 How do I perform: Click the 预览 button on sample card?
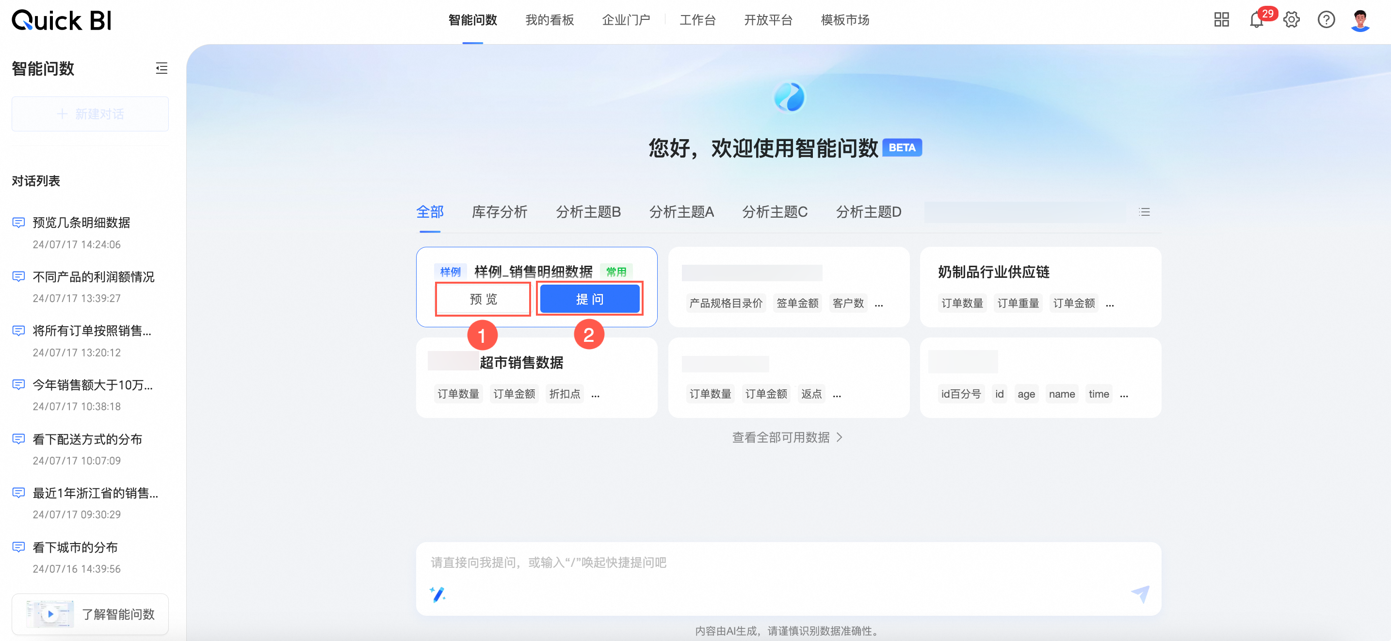click(x=483, y=299)
